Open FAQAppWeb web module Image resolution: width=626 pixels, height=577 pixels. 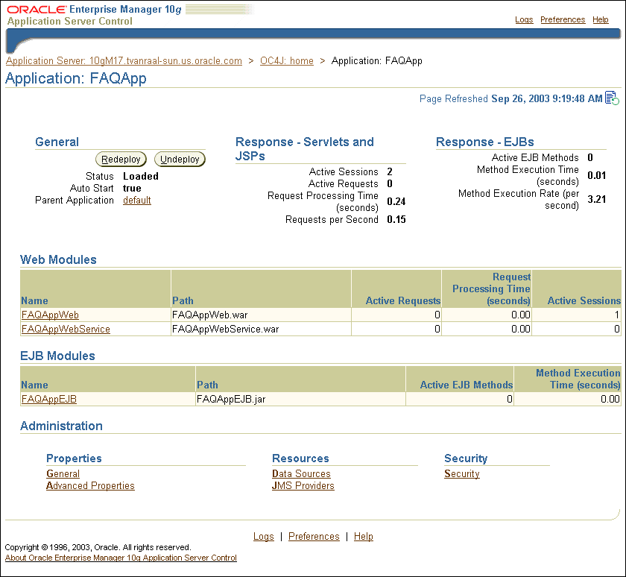click(x=50, y=315)
